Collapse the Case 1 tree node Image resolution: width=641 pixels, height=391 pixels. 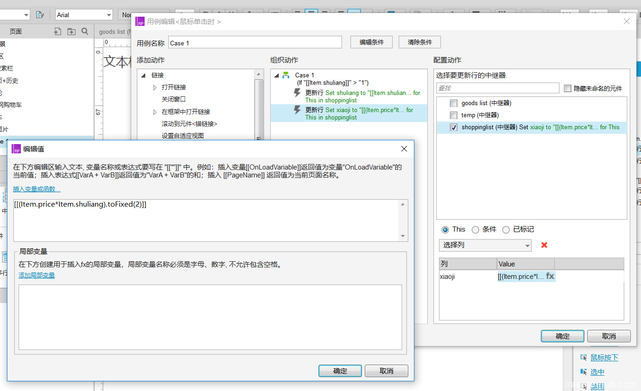pyautogui.click(x=276, y=75)
